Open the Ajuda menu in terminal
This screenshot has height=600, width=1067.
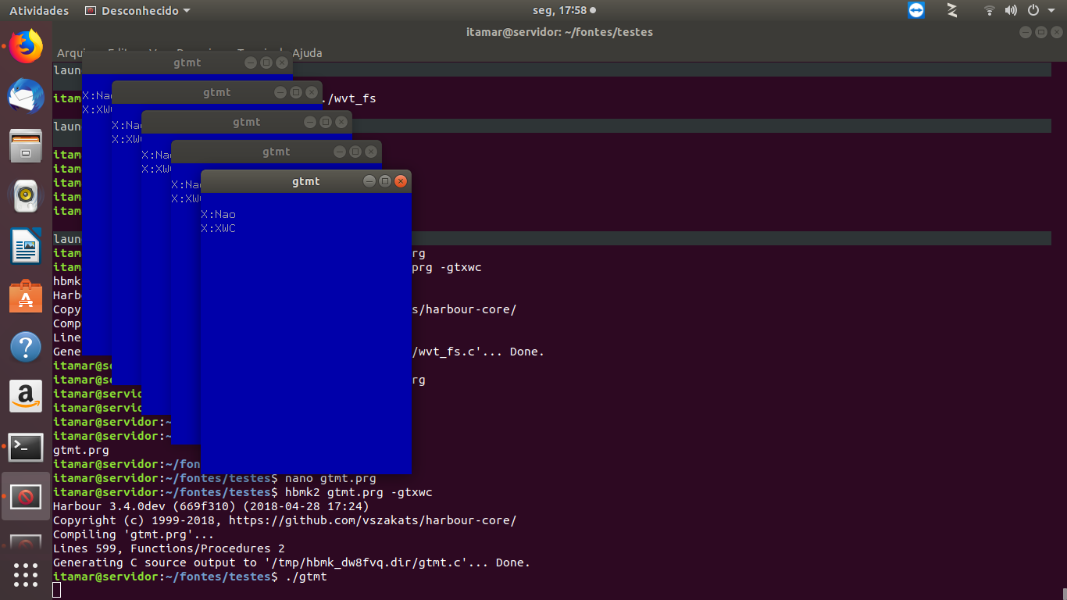(x=307, y=53)
